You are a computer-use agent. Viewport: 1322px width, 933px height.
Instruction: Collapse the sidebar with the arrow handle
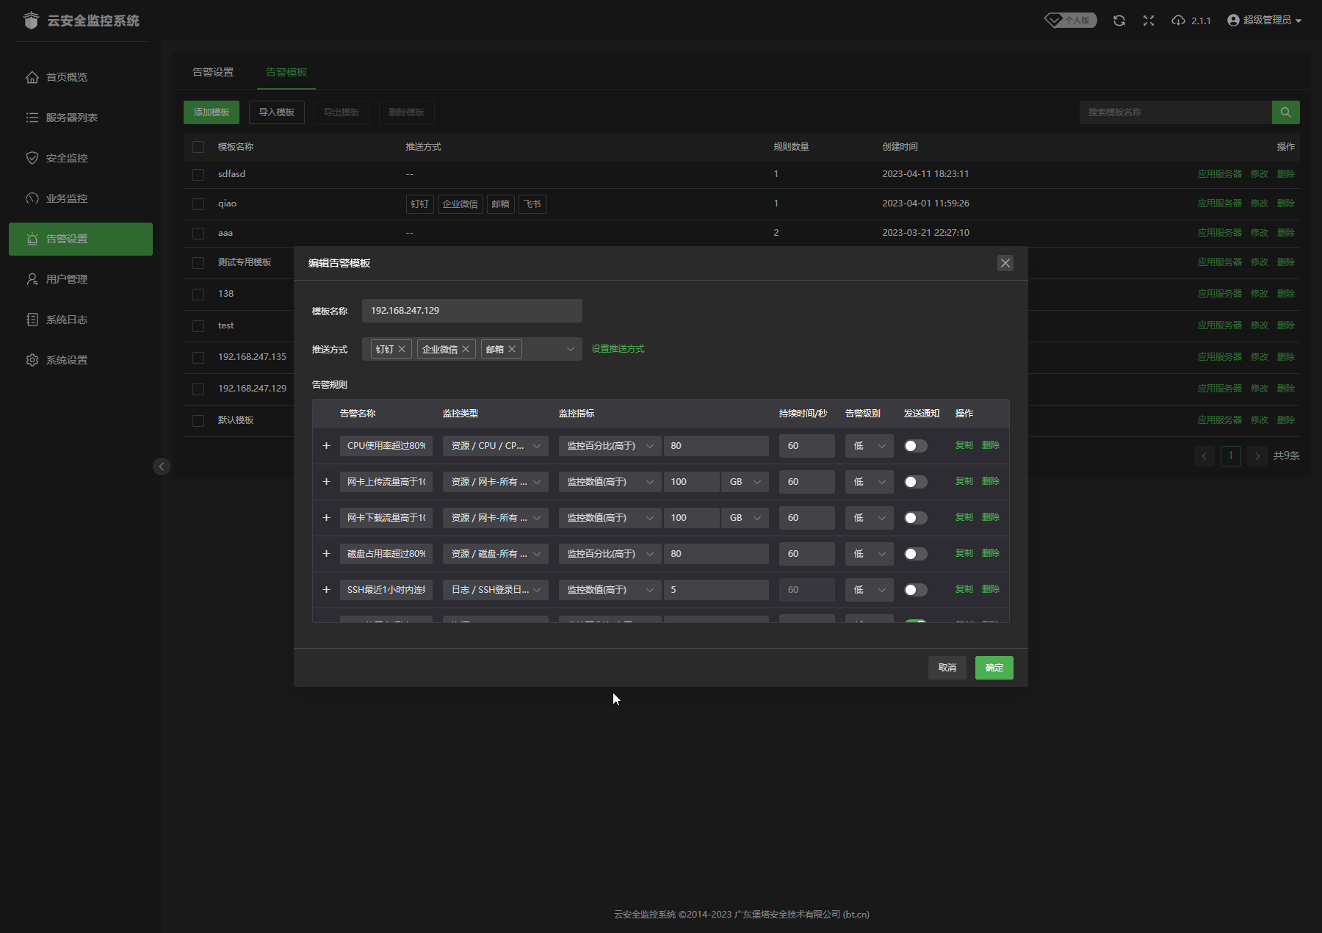pyautogui.click(x=162, y=466)
